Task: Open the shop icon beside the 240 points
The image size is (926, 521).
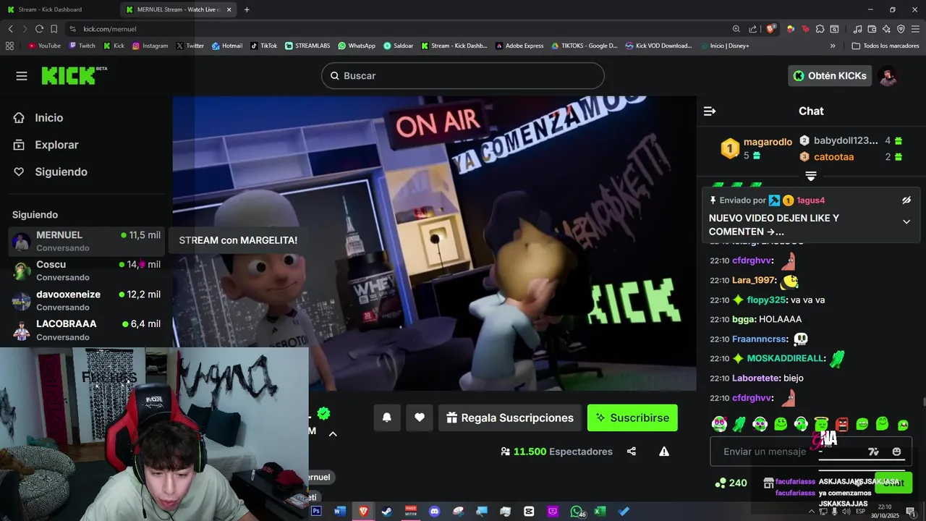Action: click(x=768, y=483)
